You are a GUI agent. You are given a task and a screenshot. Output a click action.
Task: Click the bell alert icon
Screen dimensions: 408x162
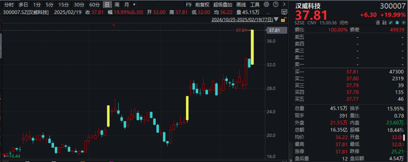(x=397, y=23)
